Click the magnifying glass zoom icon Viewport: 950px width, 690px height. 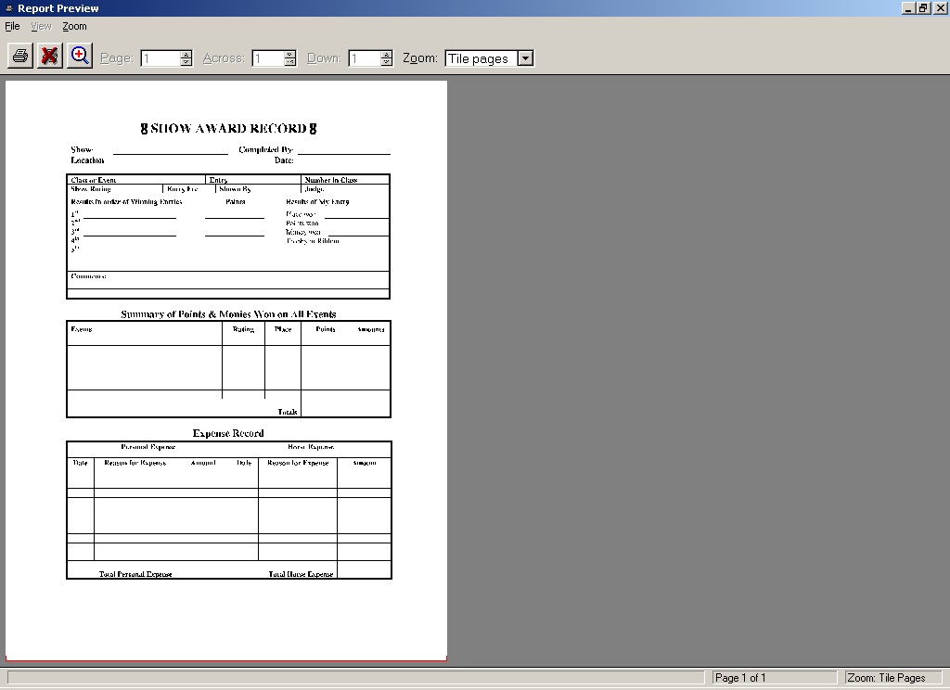80,57
